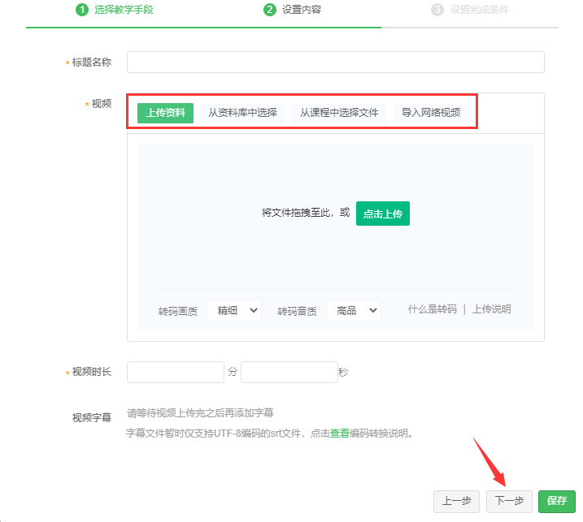Choose the 导入网络视频 tab
583x522 pixels.
431,113
